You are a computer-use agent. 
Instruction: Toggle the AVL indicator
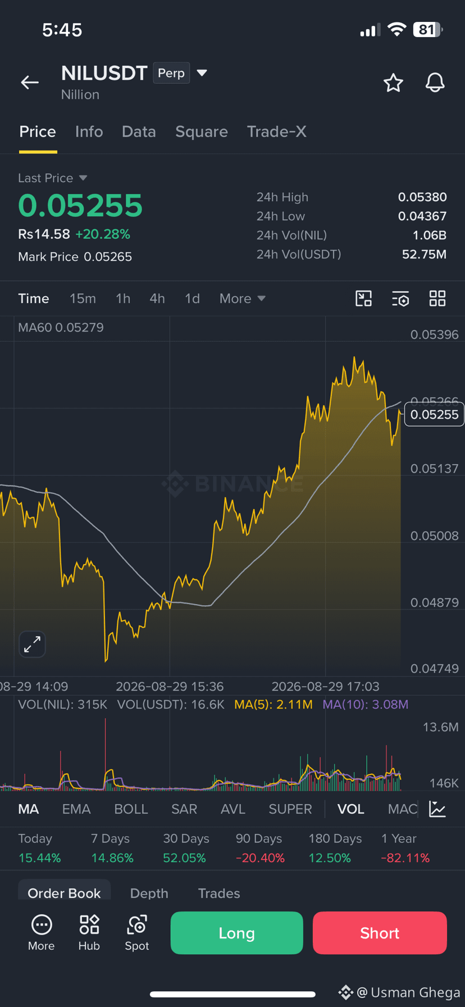233,809
